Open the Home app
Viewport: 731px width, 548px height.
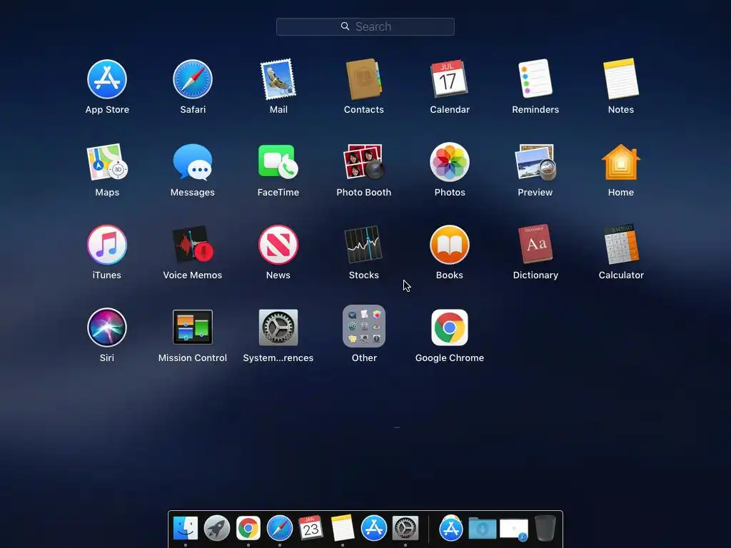(x=621, y=162)
